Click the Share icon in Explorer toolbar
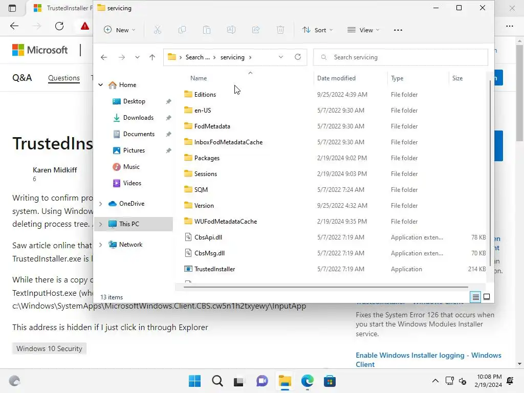 pyautogui.click(x=256, y=30)
